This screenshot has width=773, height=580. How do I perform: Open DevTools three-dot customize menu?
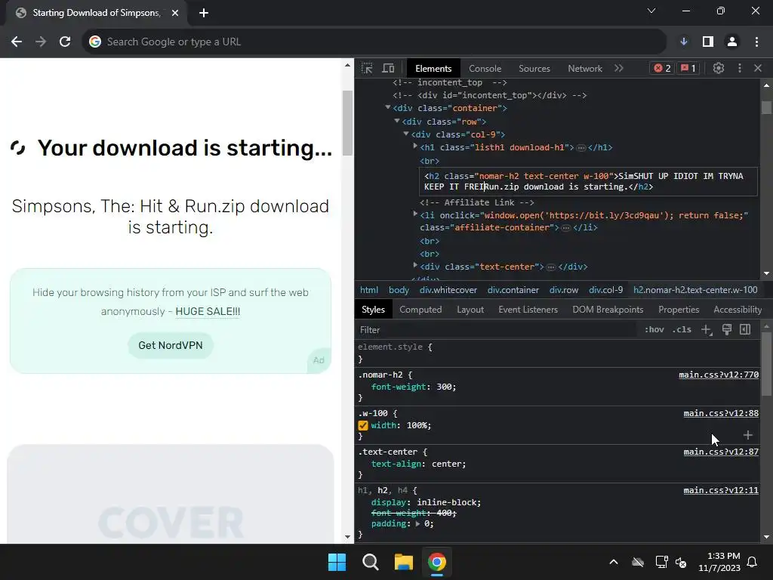tap(740, 68)
